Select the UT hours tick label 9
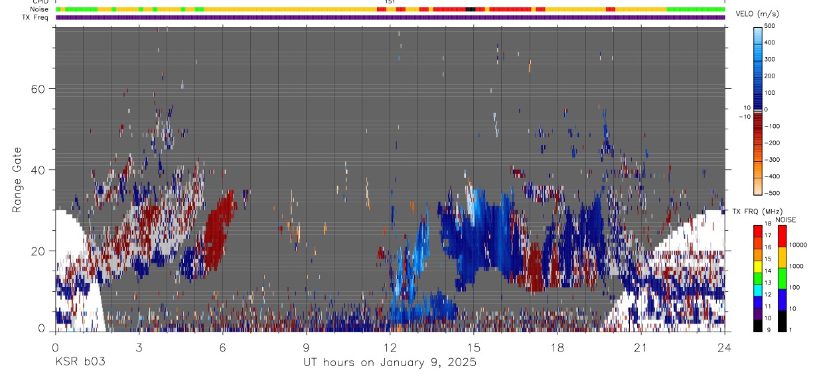This screenshot has height=376, width=815. (306, 347)
